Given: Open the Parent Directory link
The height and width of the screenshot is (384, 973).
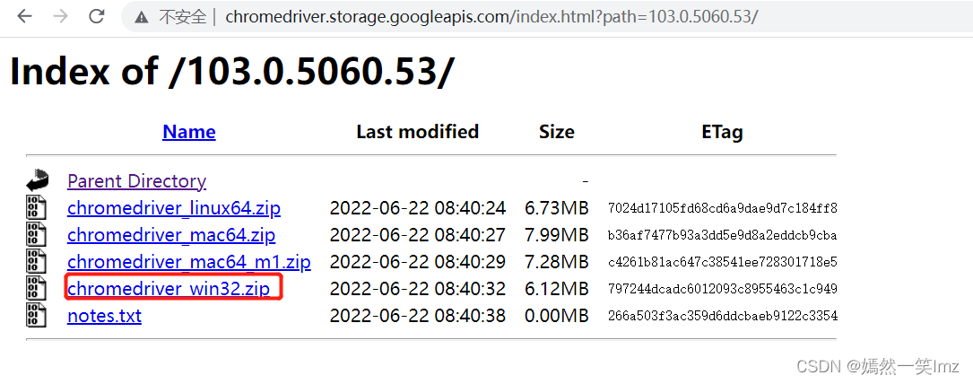Looking at the screenshot, I should click(x=136, y=181).
